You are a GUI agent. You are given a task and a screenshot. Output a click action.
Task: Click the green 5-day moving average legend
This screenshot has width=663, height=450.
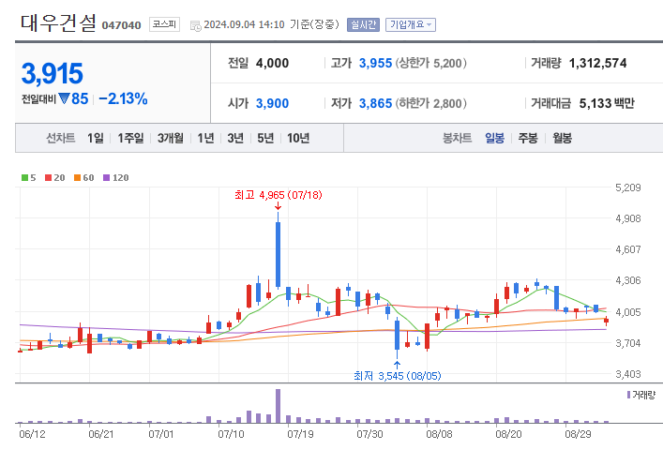click(27, 177)
